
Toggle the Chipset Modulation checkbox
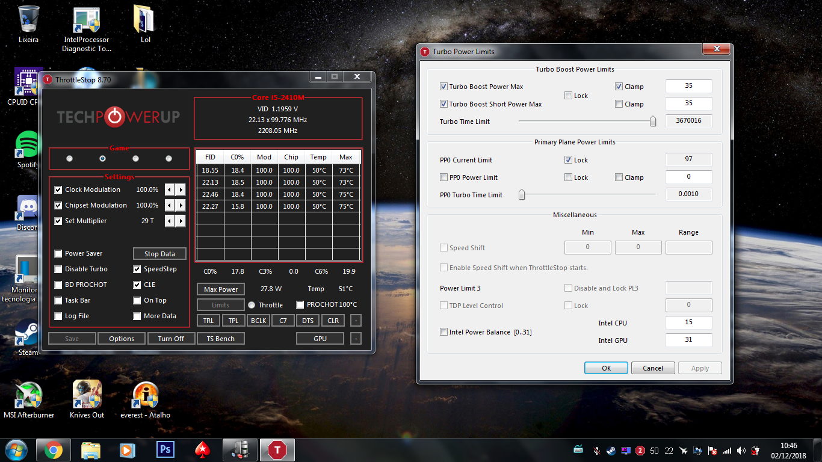58,205
